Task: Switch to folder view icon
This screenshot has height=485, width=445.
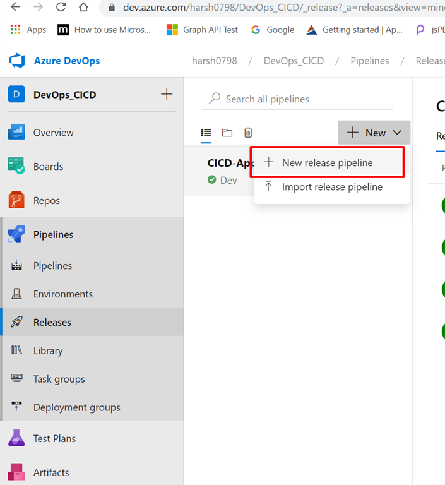Action: 227,133
